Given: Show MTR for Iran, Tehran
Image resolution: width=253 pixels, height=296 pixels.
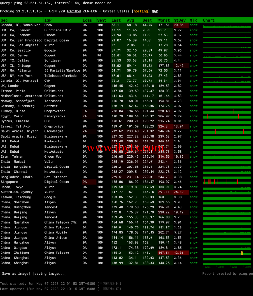Looking at the screenshot, I should (x=194, y=157).
